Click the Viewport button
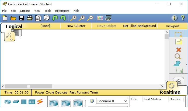This screenshot has height=111, width=188. click(173, 26)
